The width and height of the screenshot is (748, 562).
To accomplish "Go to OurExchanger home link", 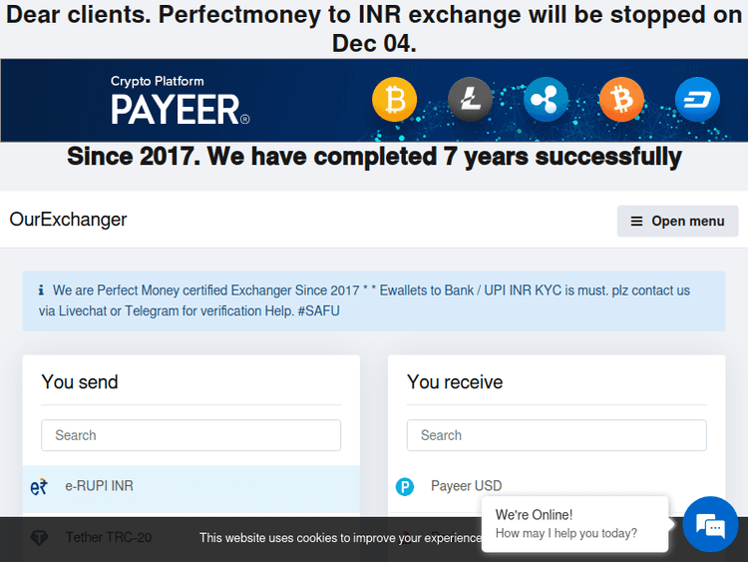I will click(x=68, y=220).
